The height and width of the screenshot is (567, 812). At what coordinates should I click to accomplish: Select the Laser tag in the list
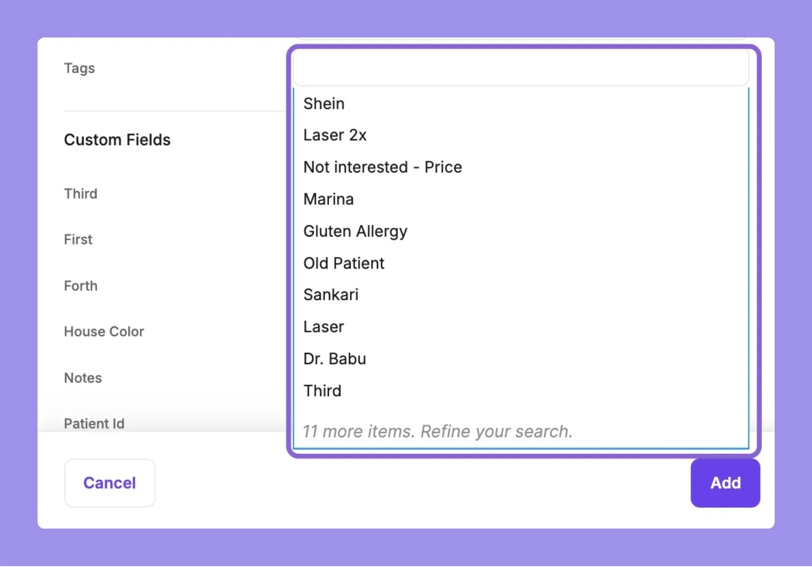(521, 327)
